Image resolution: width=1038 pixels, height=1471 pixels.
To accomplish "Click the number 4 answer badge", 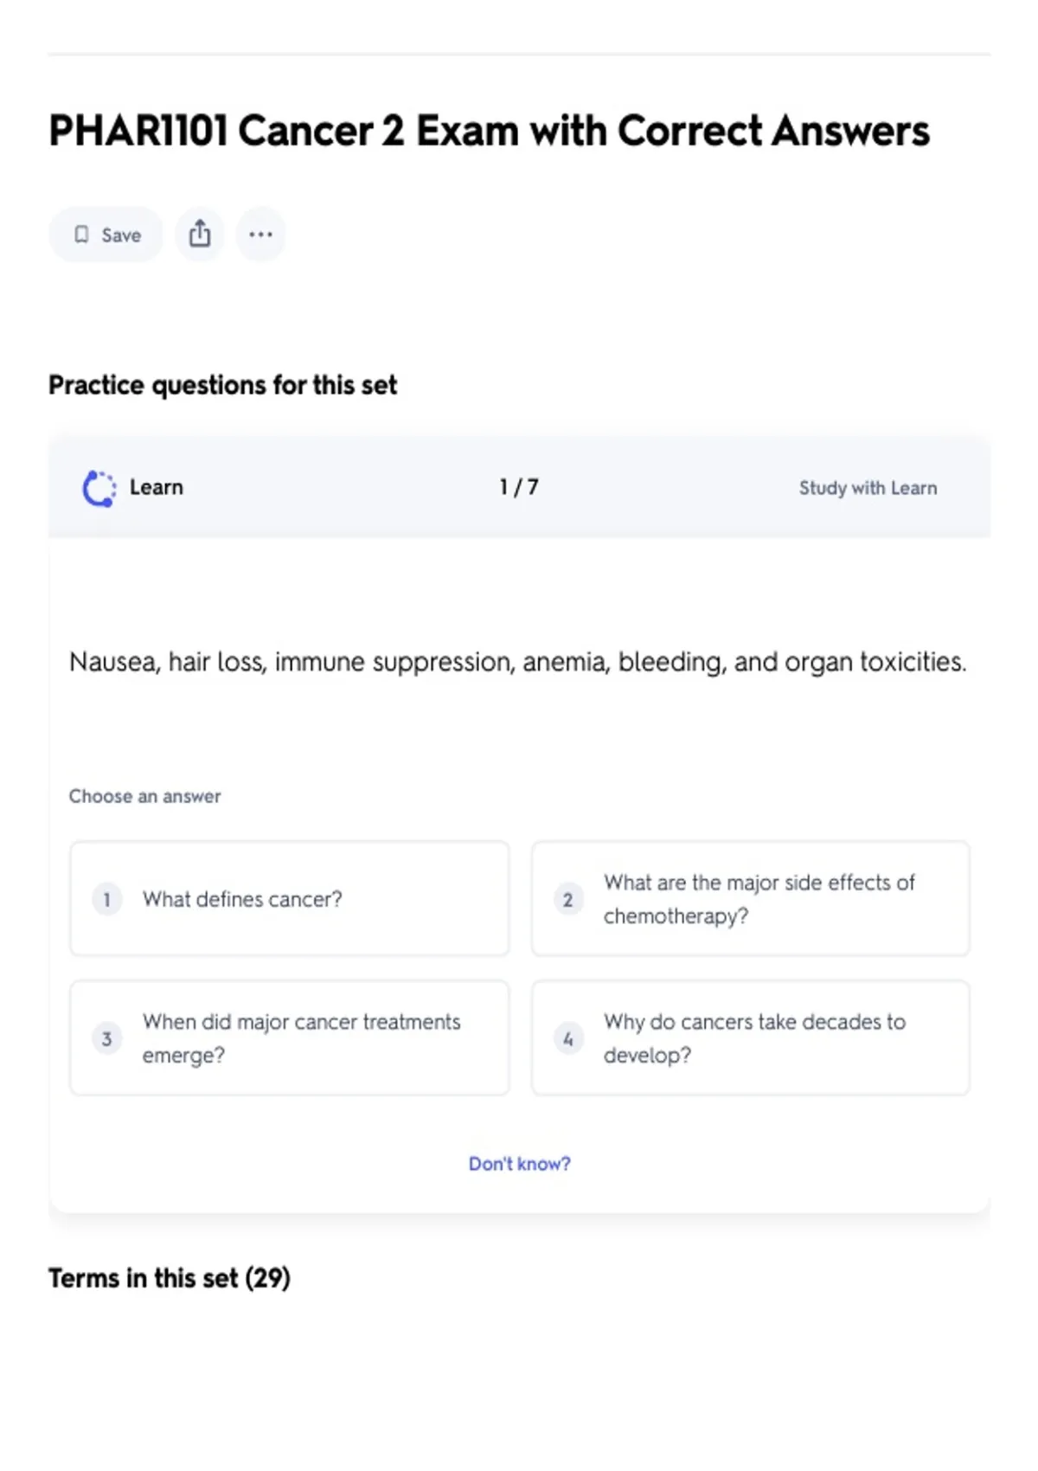I will pyautogui.click(x=568, y=1038).
